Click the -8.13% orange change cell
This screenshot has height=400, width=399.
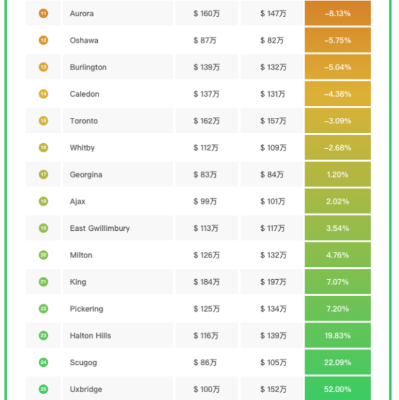click(x=337, y=13)
